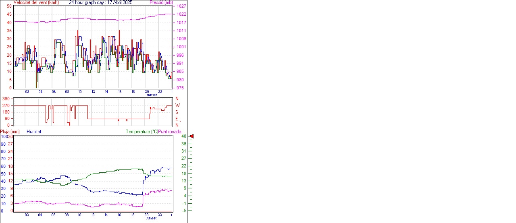
Task: Click the 100 value on humidity axis
Action: 4,136
